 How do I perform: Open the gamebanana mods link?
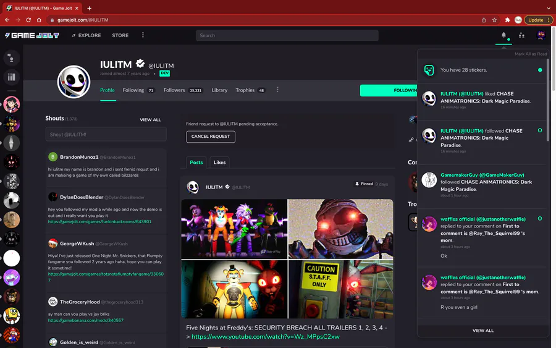point(86,320)
